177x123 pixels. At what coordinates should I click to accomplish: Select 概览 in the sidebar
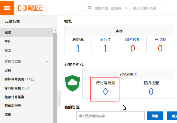click(x=8, y=33)
